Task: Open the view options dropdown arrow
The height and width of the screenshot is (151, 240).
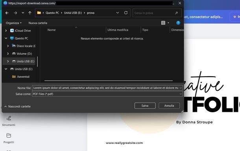Action: pos(168,23)
